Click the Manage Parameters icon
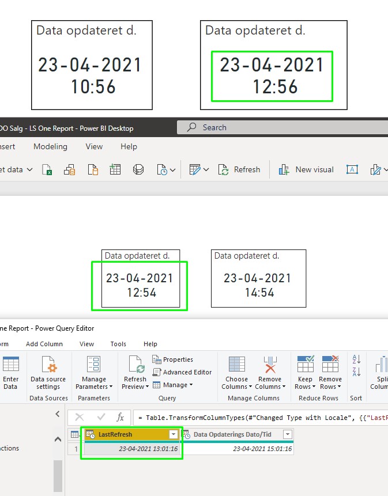The width and height of the screenshot is (388, 496). click(93, 364)
